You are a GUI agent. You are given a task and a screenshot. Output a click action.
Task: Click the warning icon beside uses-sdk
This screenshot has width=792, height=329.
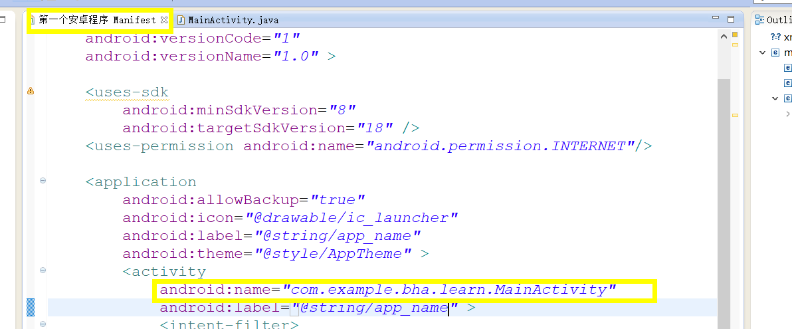pyautogui.click(x=31, y=91)
